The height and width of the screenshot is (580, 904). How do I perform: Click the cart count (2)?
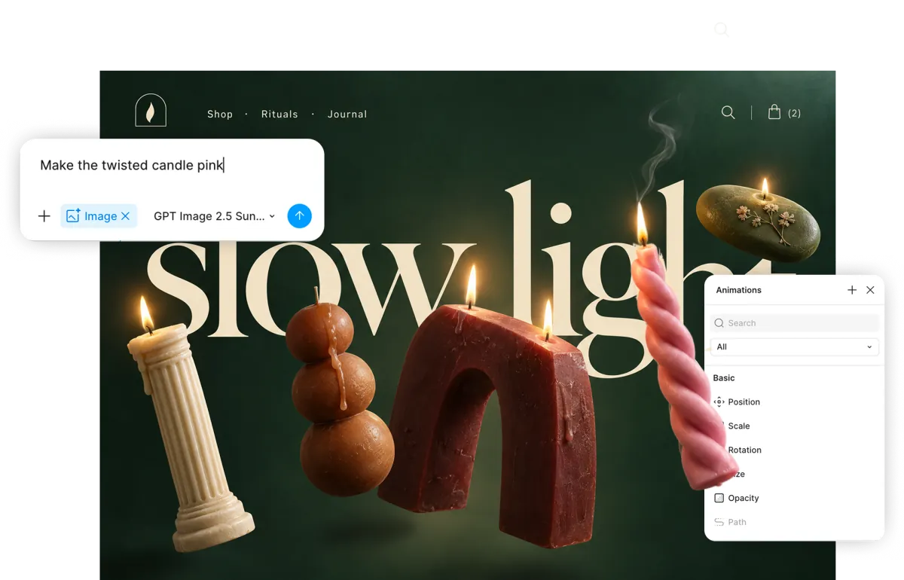tap(794, 113)
